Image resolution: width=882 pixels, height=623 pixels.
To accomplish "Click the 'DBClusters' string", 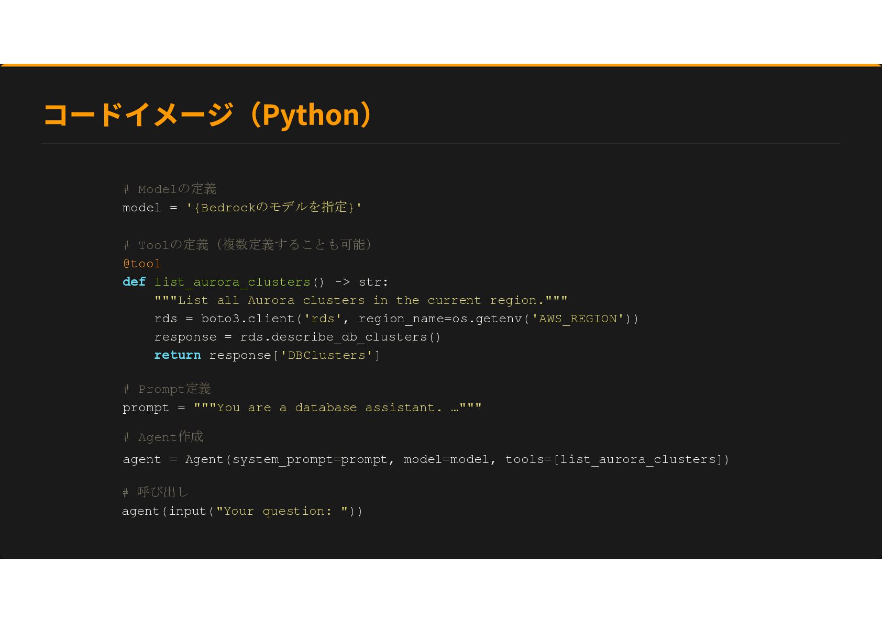I will coord(326,356).
